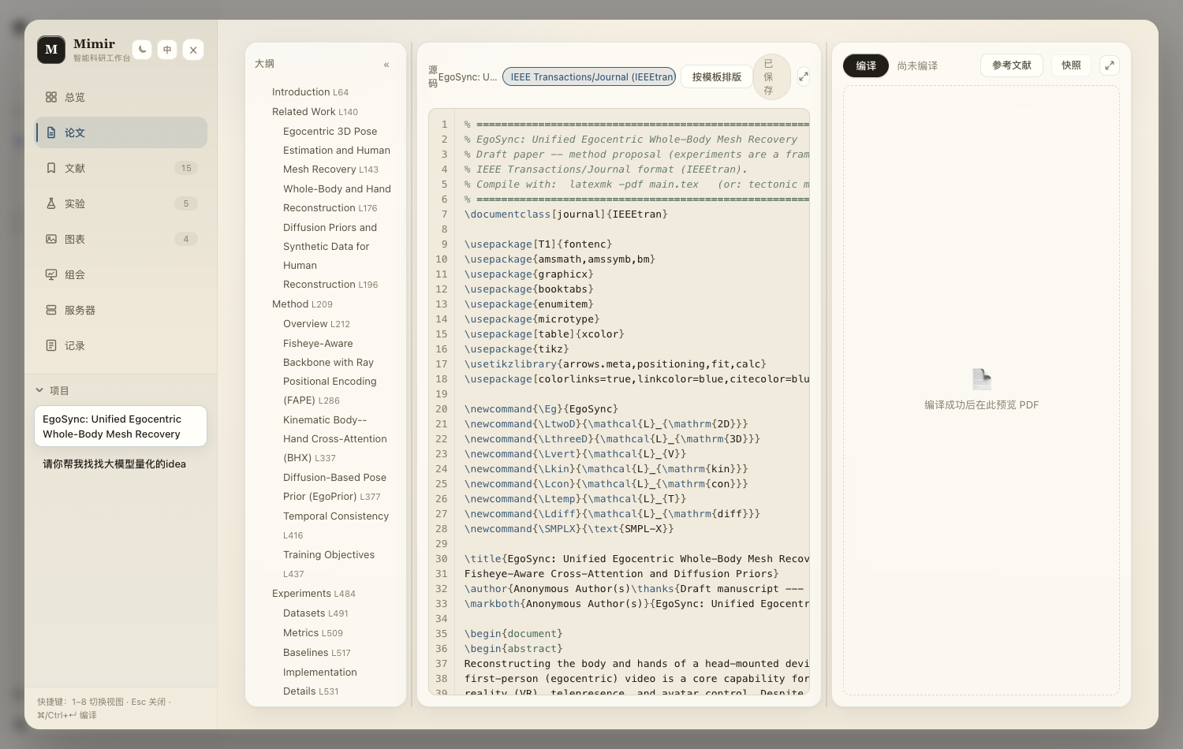1183x749 pixels.
Task: Toggle dark mode moon icon
Action: tap(142, 50)
